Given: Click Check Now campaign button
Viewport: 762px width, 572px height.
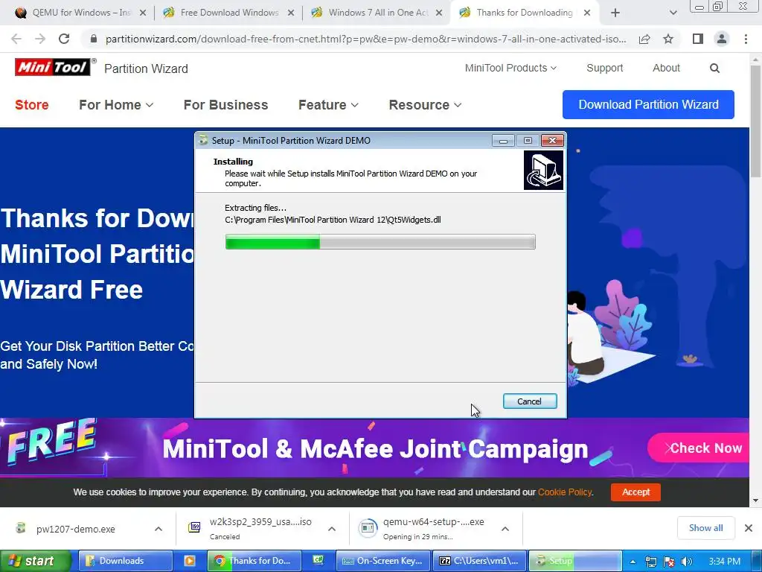Looking at the screenshot, I should click(699, 448).
